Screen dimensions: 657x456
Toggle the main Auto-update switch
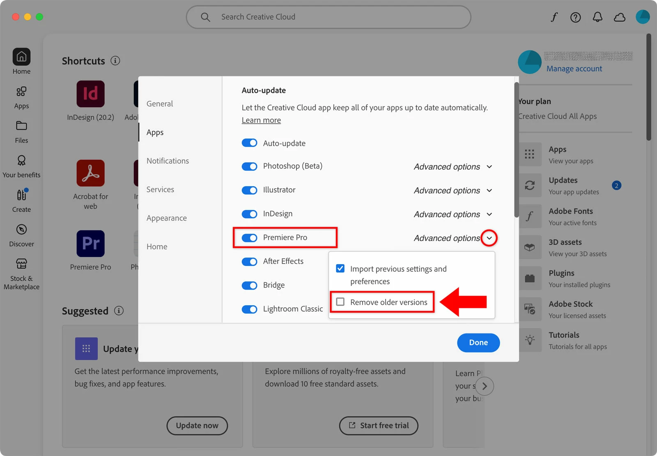(x=249, y=143)
